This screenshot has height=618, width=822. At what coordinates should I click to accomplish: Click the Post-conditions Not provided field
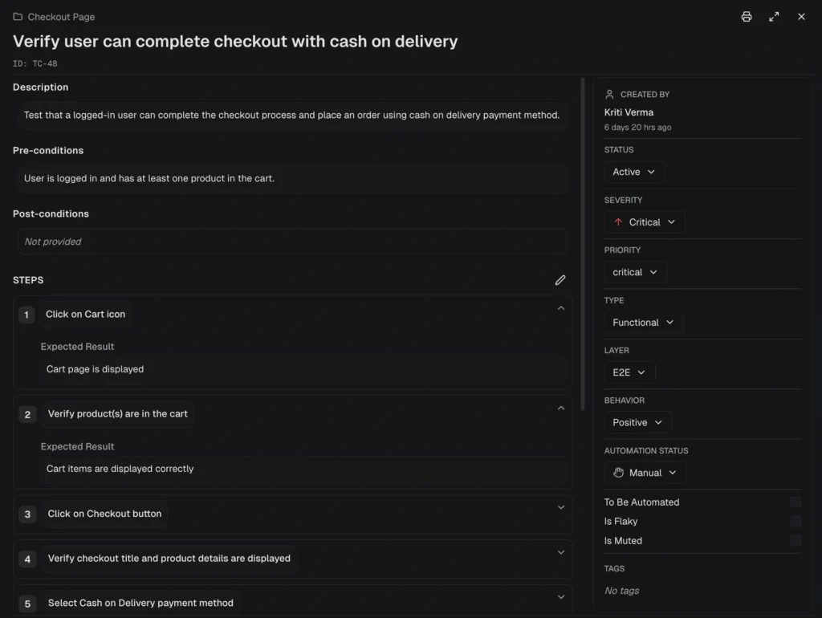[x=292, y=242]
